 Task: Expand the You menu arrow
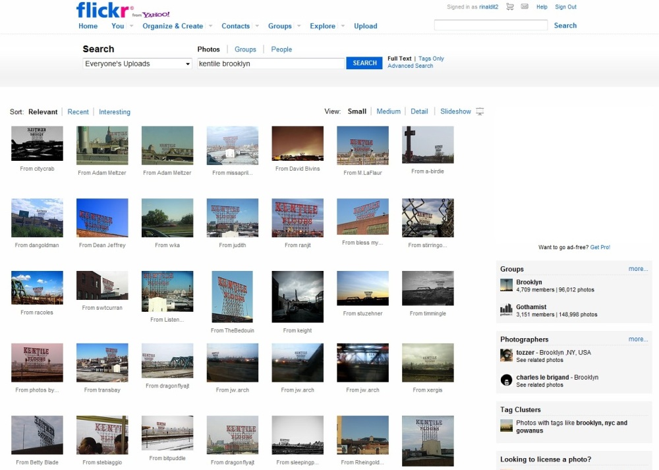tap(132, 26)
